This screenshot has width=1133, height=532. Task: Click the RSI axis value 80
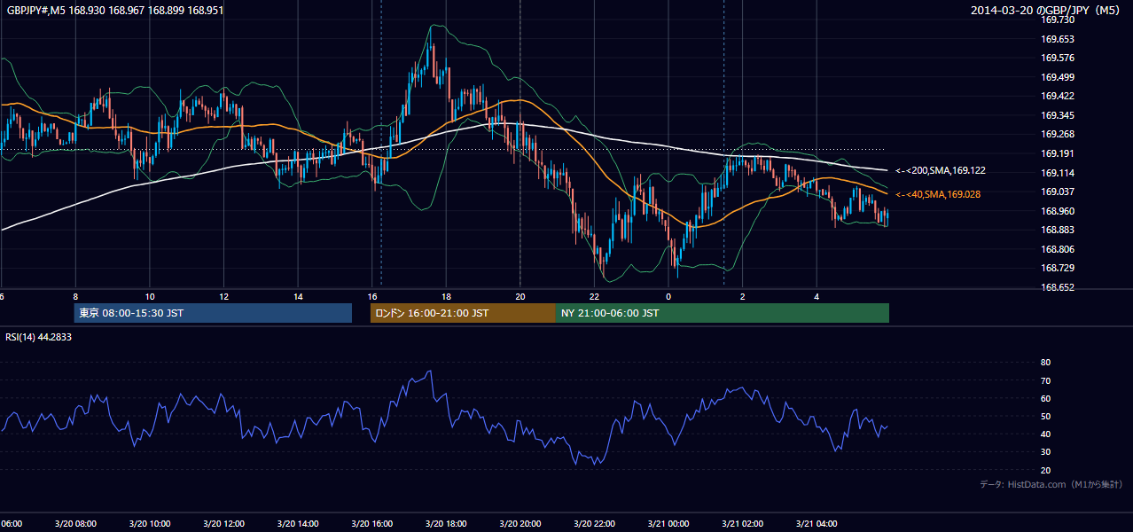tap(1045, 363)
